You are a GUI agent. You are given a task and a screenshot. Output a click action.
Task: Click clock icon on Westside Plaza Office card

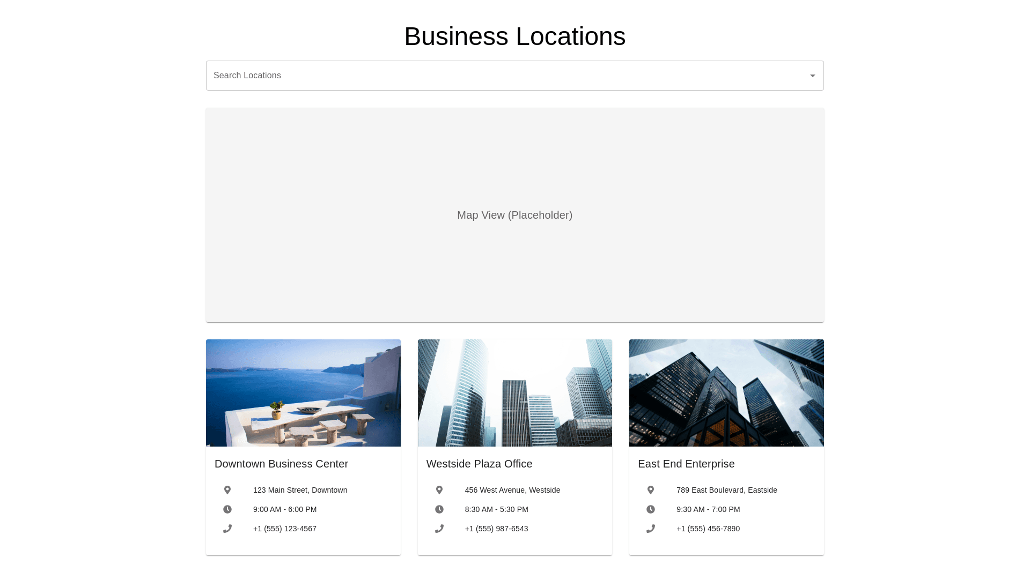pyautogui.click(x=439, y=509)
